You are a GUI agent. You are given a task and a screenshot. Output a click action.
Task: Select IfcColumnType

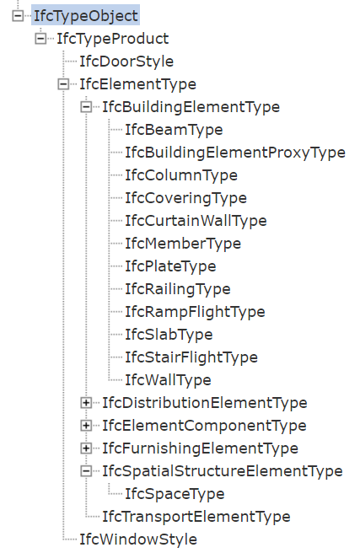coord(181,175)
